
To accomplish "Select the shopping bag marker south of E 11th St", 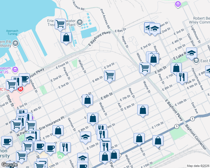I will 158,141.
